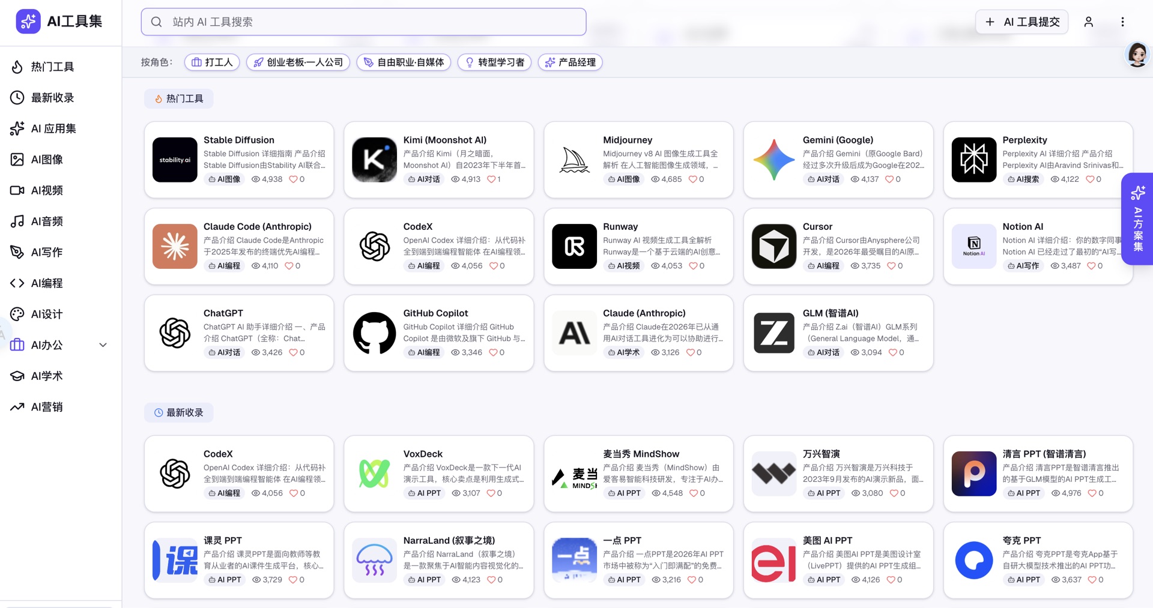Viewport: 1153px width, 608px height.
Task: Click the 课灵 PPT logo icon
Action: [x=175, y=560]
